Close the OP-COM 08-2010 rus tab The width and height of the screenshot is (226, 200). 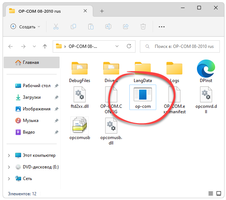tap(85, 11)
